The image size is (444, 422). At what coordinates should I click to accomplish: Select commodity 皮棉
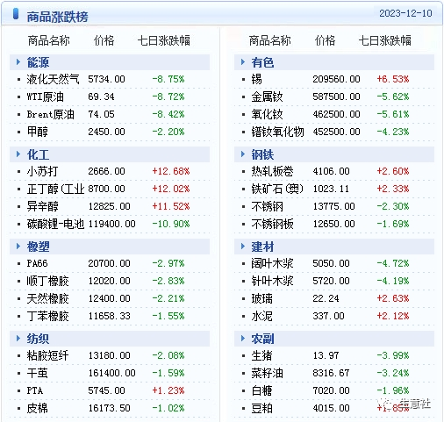37,408
